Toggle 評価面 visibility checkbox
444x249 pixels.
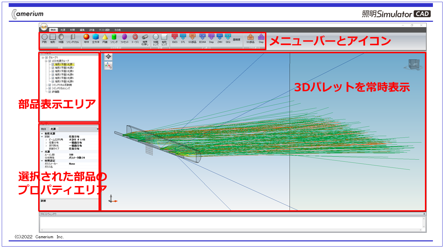(x=50, y=92)
